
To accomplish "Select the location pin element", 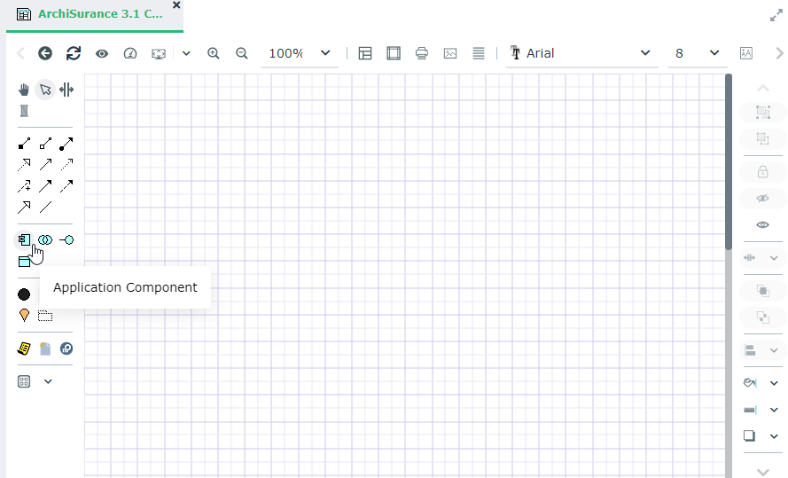I will coord(24,315).
